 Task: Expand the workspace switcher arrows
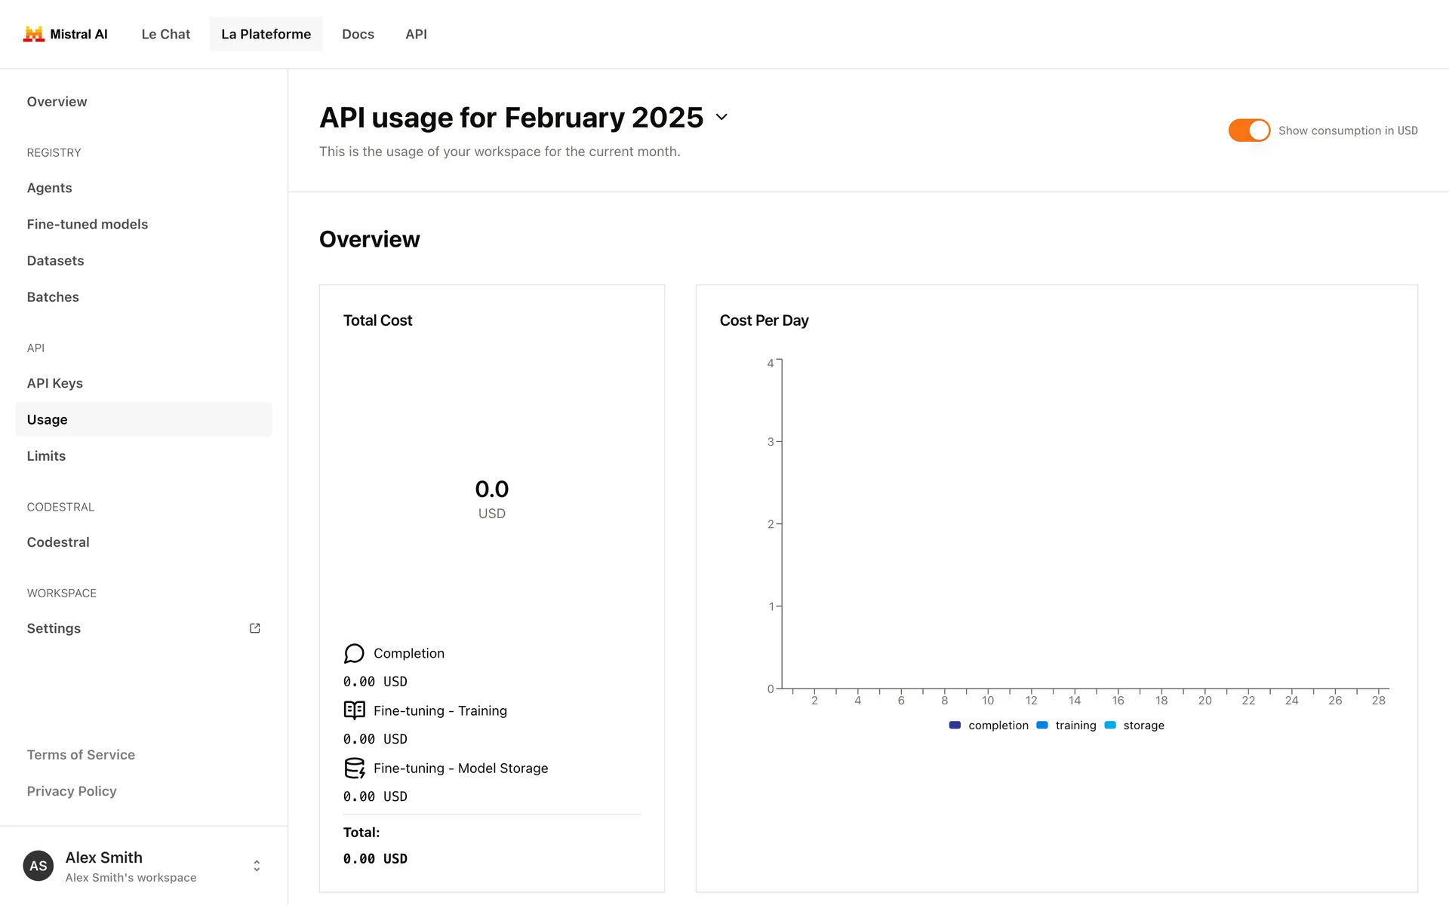257,866
